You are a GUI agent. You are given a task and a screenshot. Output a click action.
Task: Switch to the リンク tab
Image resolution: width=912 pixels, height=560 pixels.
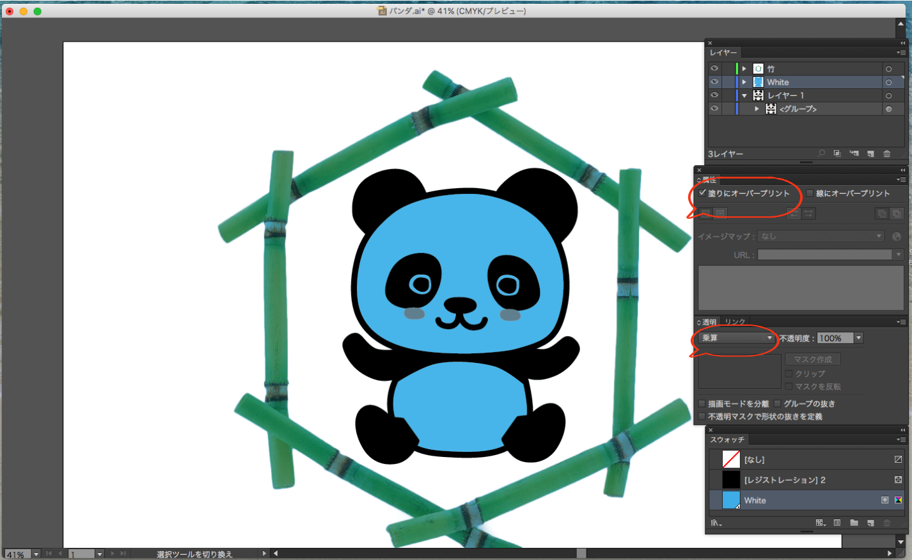coord(735,322)
